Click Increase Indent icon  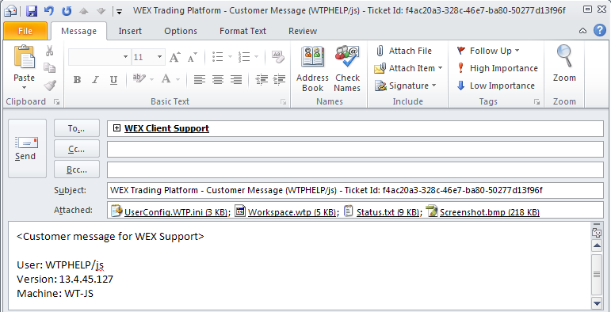280,79
